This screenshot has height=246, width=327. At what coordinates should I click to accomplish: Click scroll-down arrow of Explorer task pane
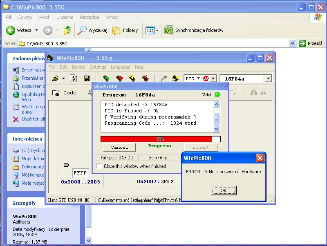[88, 240]
